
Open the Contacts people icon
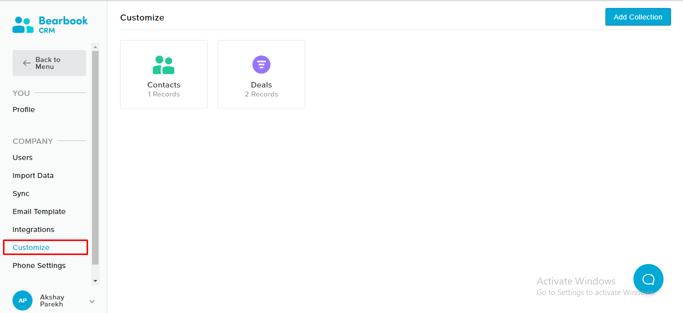pos(164,64)
